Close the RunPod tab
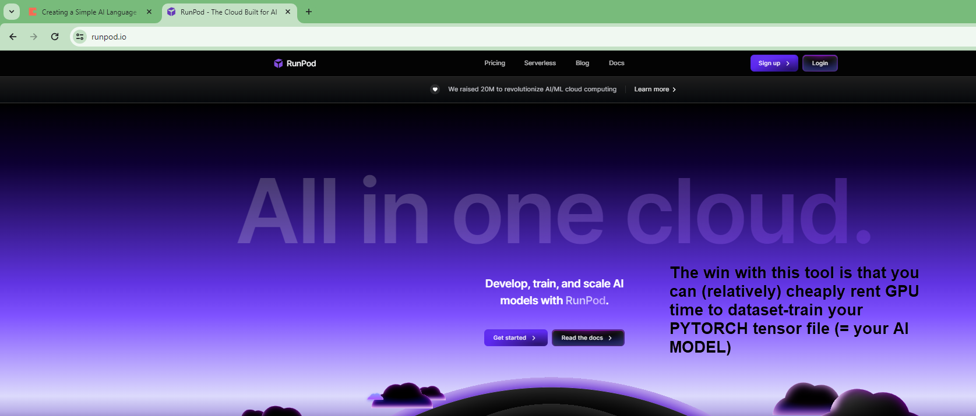 pyautogui.click(x=288, y=12)
